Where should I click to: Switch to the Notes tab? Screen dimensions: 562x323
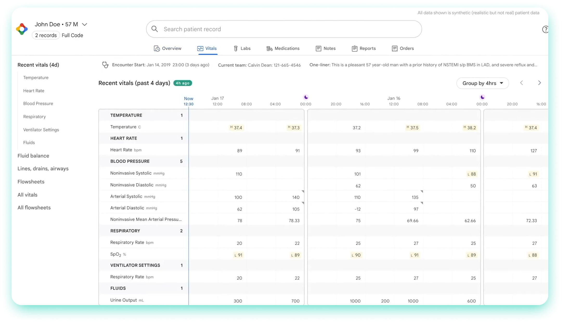(326, 49)
